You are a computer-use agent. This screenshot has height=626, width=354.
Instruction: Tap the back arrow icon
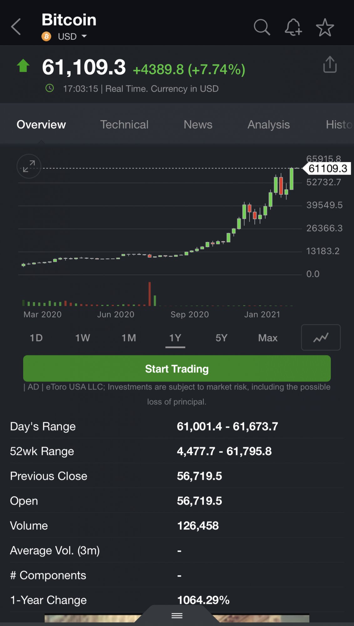(x=16, y=27)
